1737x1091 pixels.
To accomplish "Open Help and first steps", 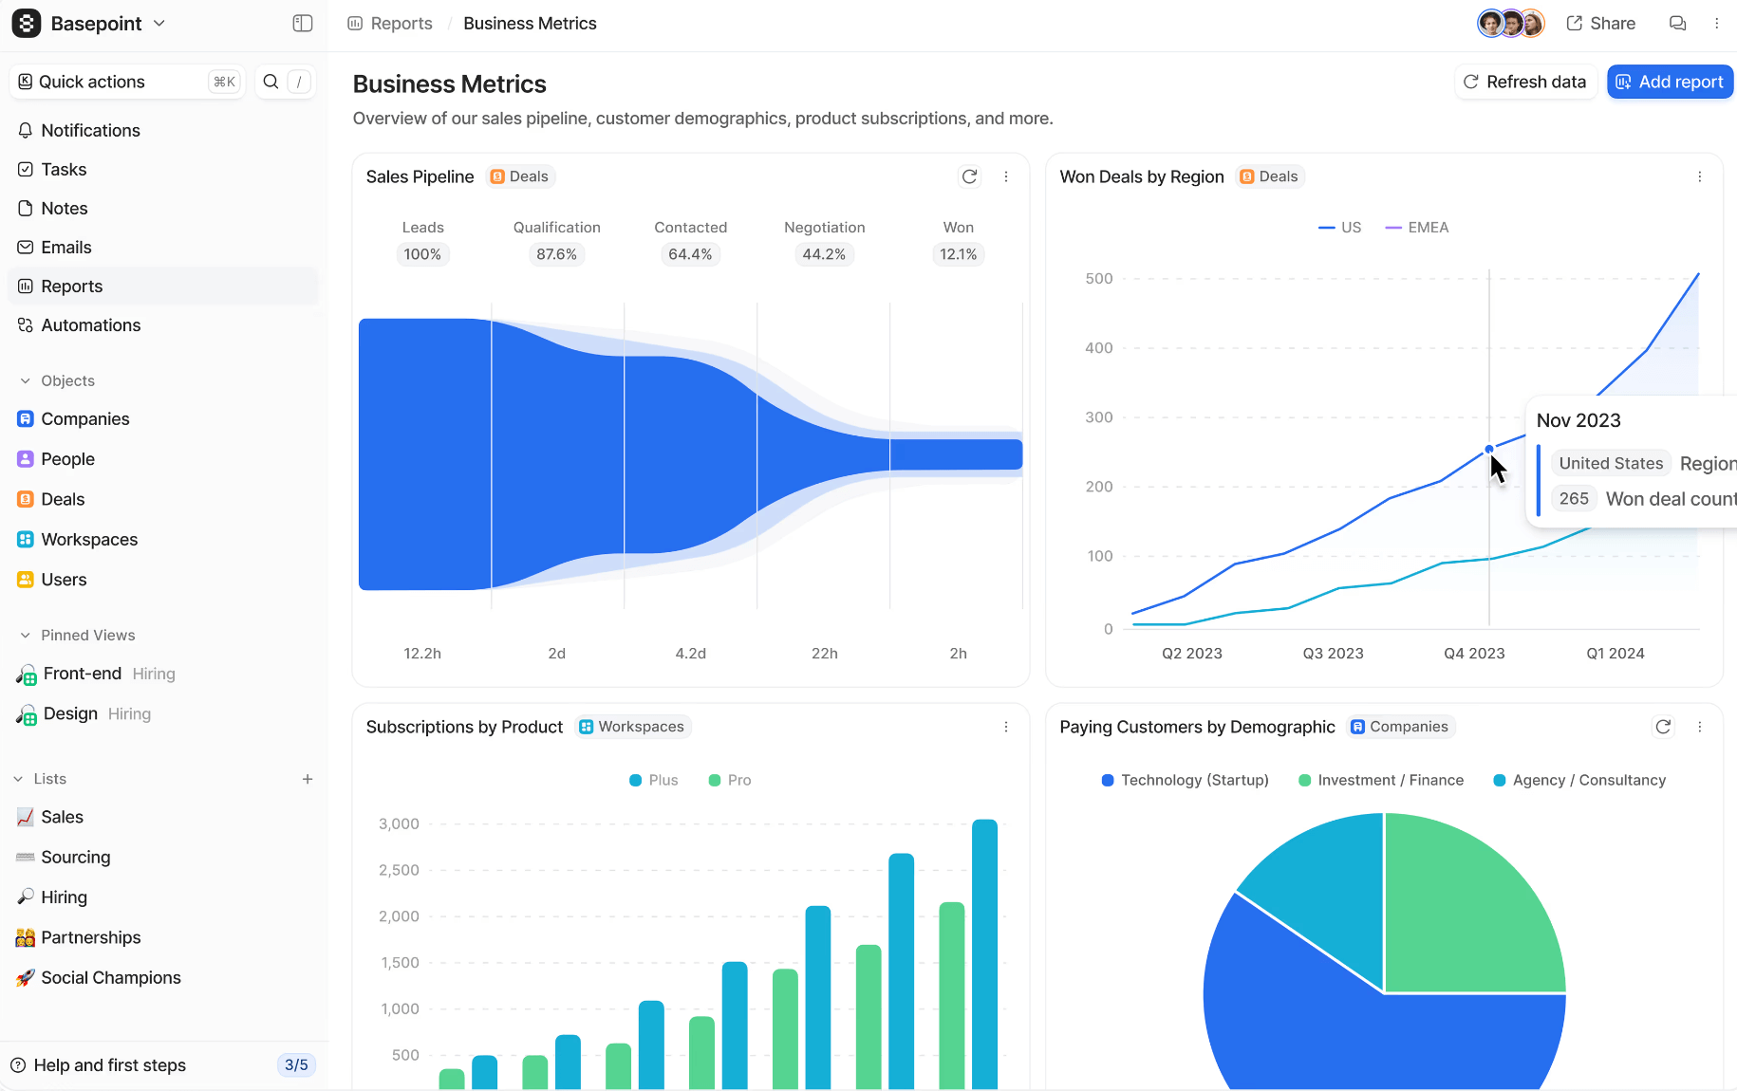I will point(99,1065).
